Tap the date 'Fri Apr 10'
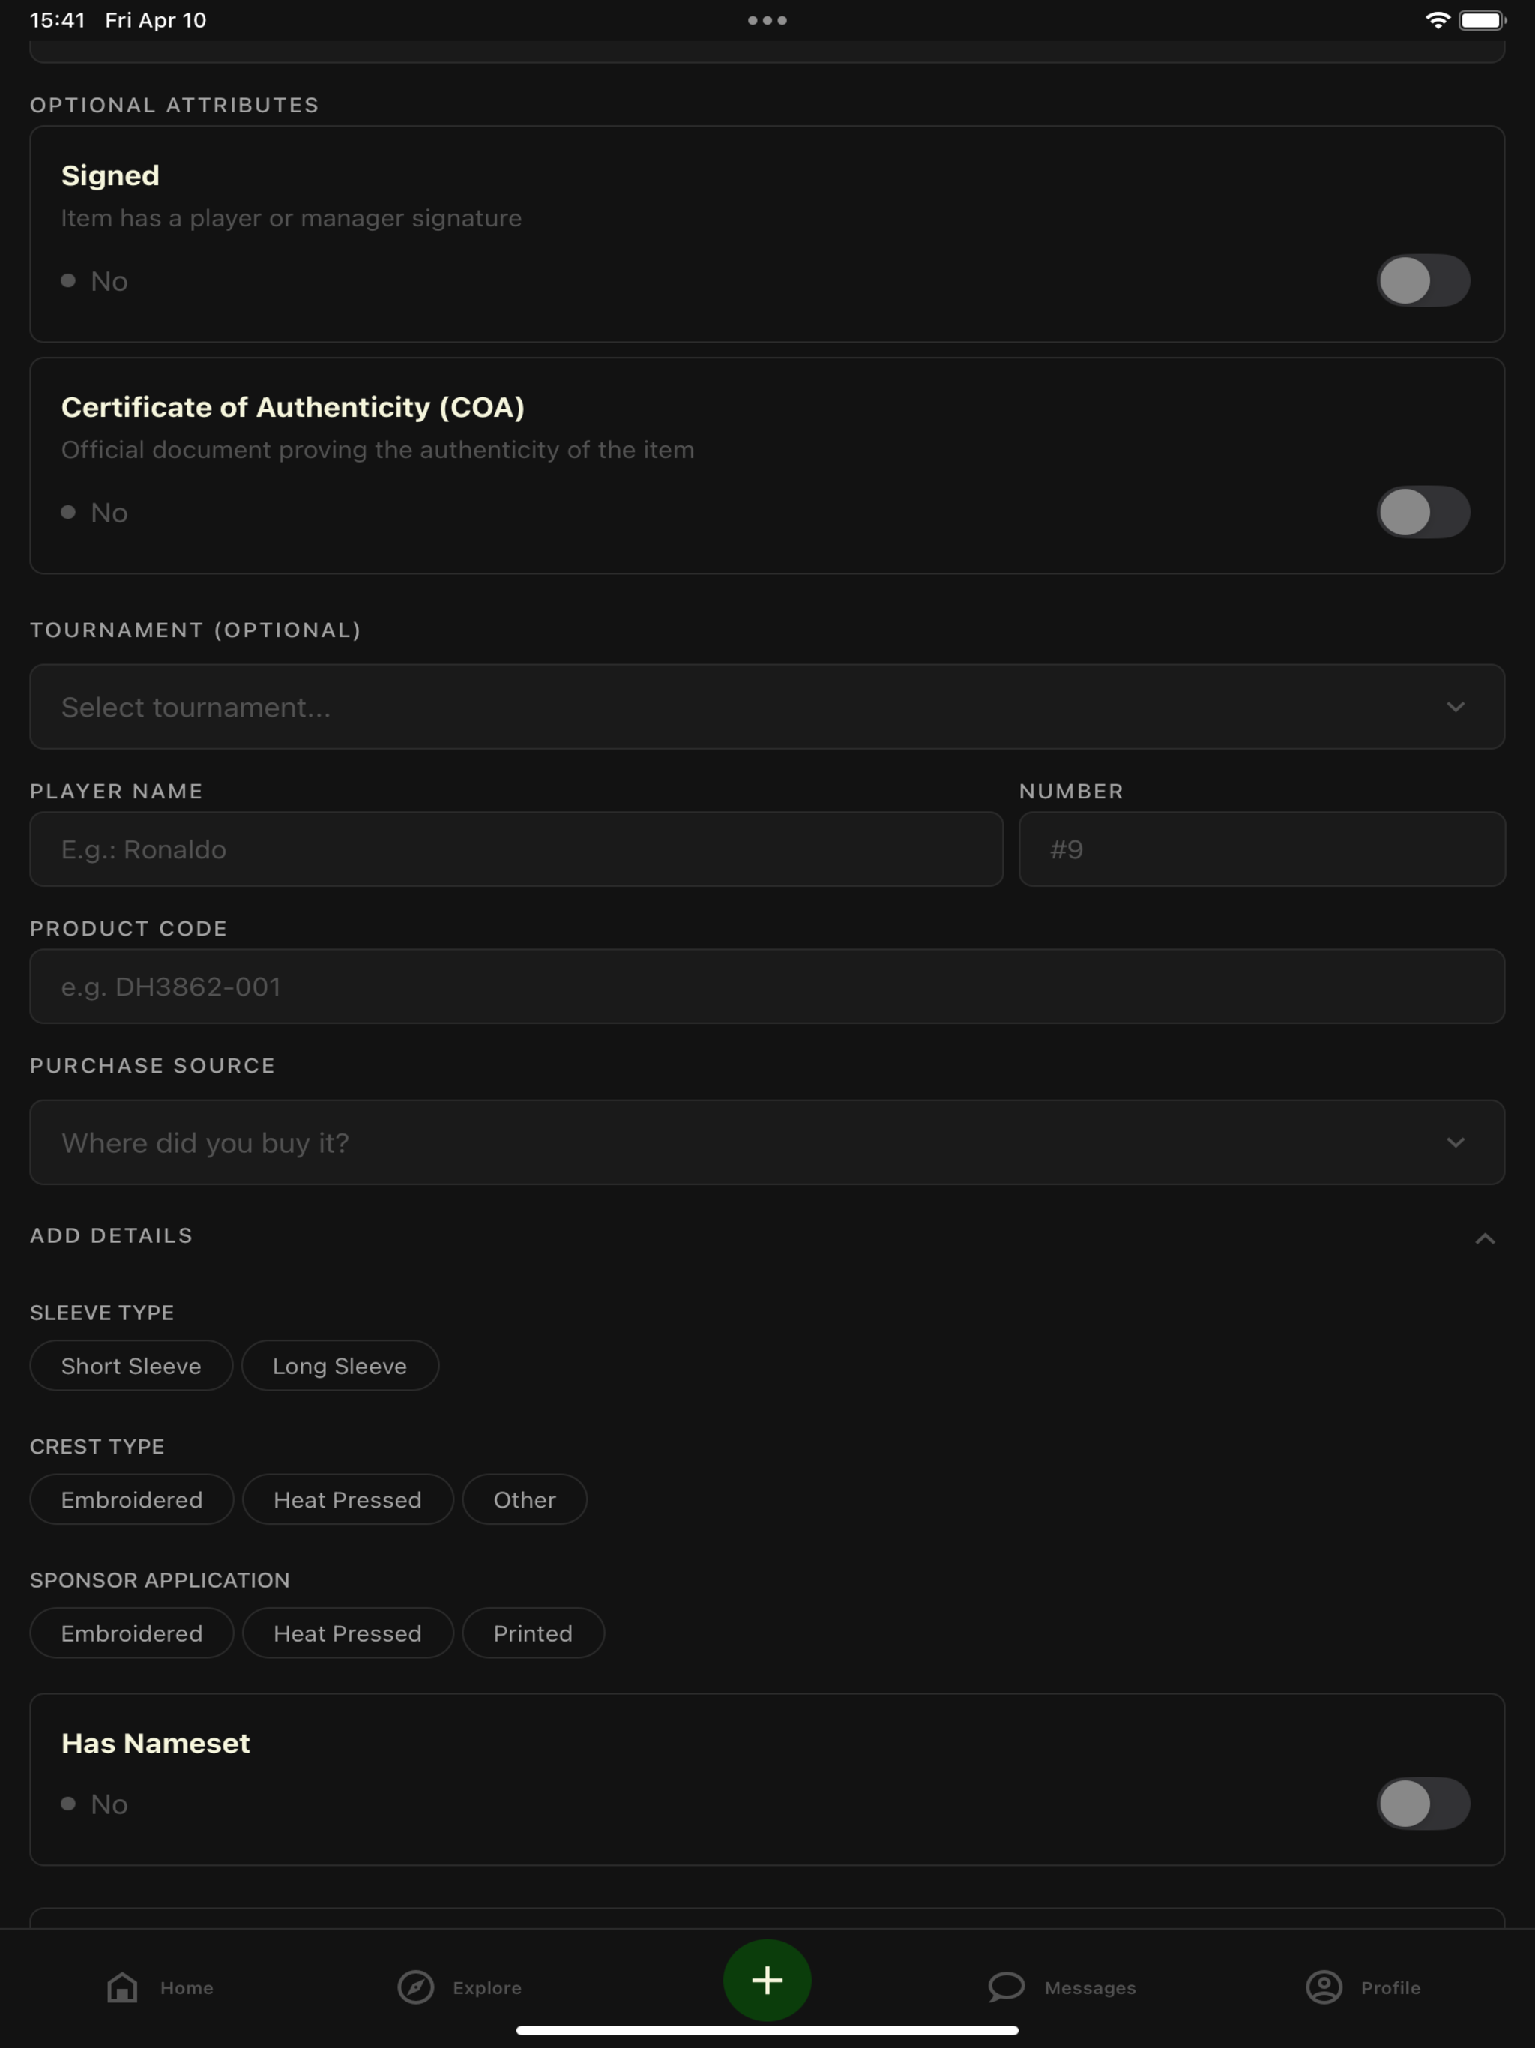This screenshot has width=1535, height=2048. (156, 20)
